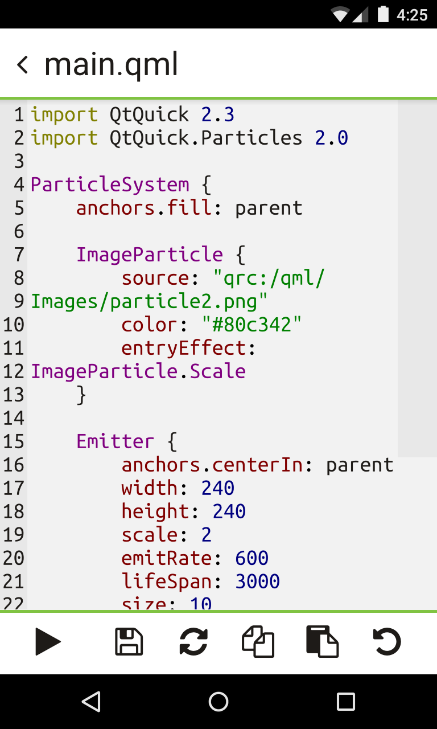
Task: Place cursor on color "#80c342" value
Action: (x=252, y=325)
